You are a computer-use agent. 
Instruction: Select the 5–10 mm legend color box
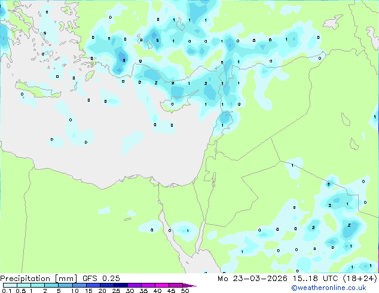65,285
